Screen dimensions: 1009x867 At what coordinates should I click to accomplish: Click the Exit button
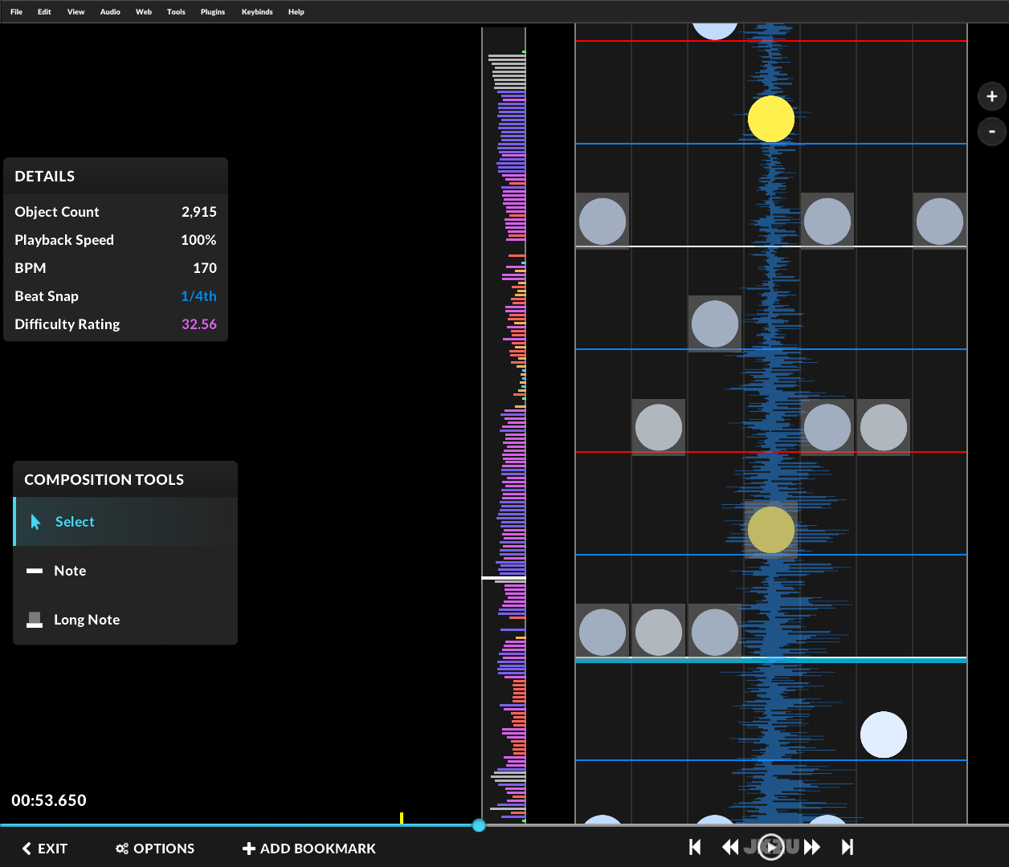(45, 849)
